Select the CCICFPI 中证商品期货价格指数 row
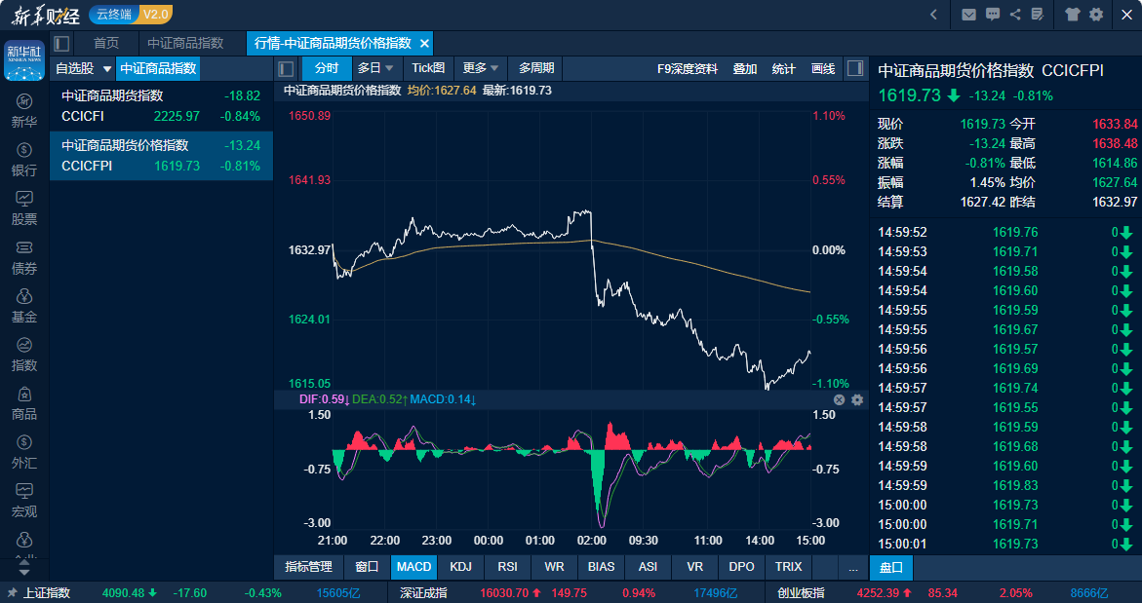1142x603 pixels. [x=161, y=156]
